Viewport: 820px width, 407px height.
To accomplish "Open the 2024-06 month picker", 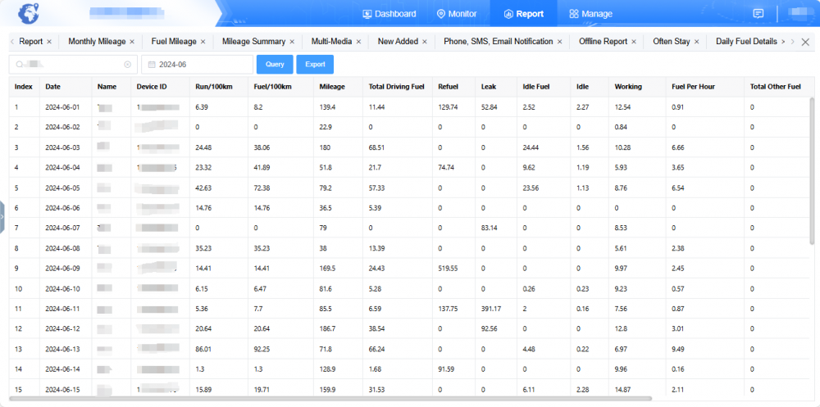I will coord(197,64).
